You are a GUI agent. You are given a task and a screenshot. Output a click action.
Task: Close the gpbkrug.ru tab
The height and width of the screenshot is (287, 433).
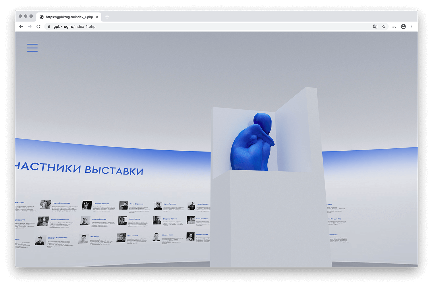coord(97,17)
